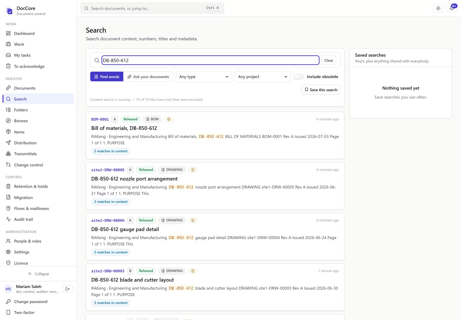Click the DocCore logo icon
The height and width of the screenshot is (320, 461).
click(10, 11)
